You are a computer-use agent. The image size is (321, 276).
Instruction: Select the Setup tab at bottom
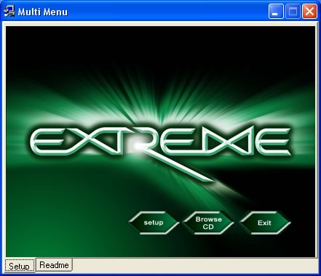20,266
